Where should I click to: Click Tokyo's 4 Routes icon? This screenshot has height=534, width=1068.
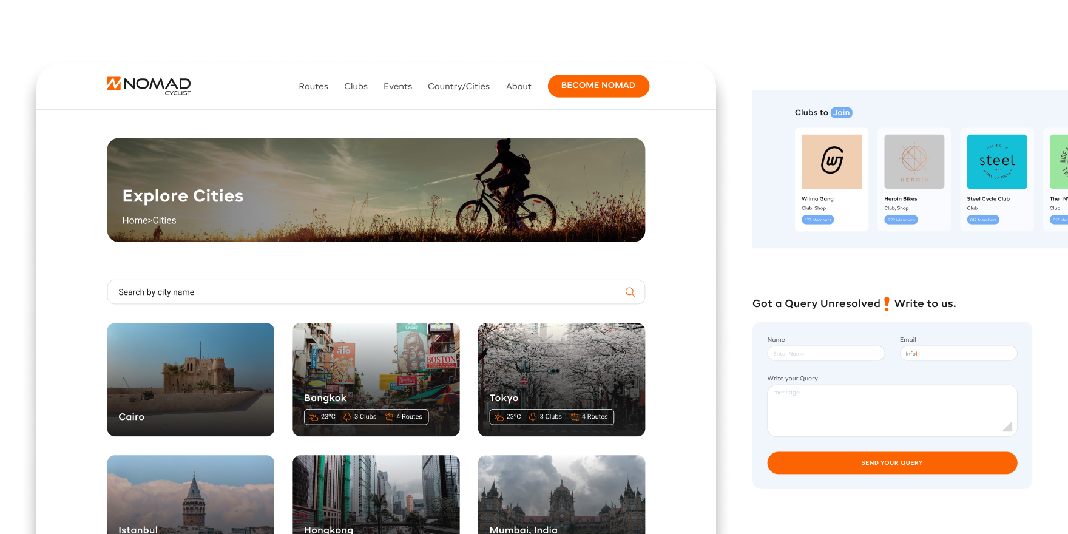coord(575,417)
